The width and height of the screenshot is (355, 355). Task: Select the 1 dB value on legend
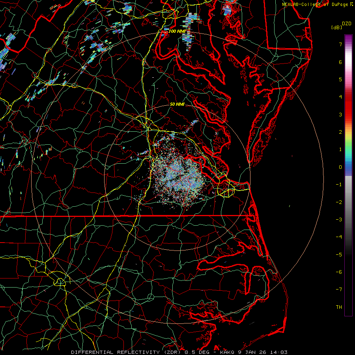(340, 149)
